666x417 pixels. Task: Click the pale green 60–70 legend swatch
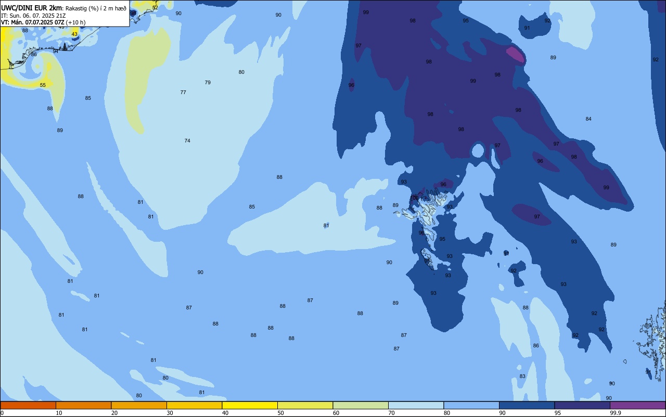point(361,405)
